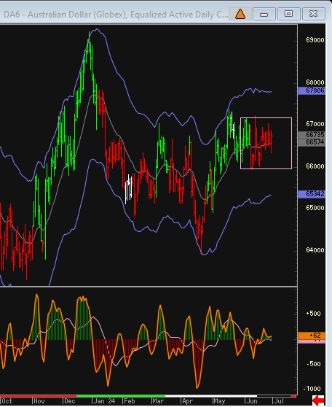The width and height of the screenshot is (332, 407).
Task: Click the 66000 price axis label
Action: pos(315,166)
